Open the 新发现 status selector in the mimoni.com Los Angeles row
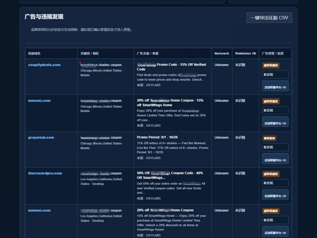The image size is (317, 238). tap(275, 220)
